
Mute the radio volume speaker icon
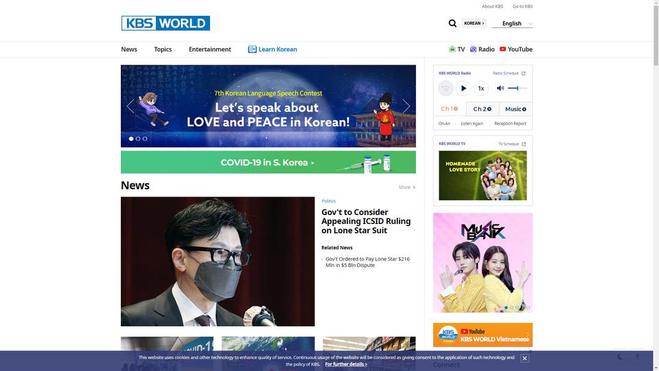tap(500, 89)
